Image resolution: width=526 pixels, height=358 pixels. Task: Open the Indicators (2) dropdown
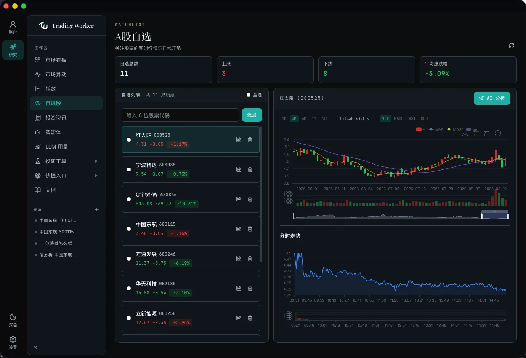(355, 118)
